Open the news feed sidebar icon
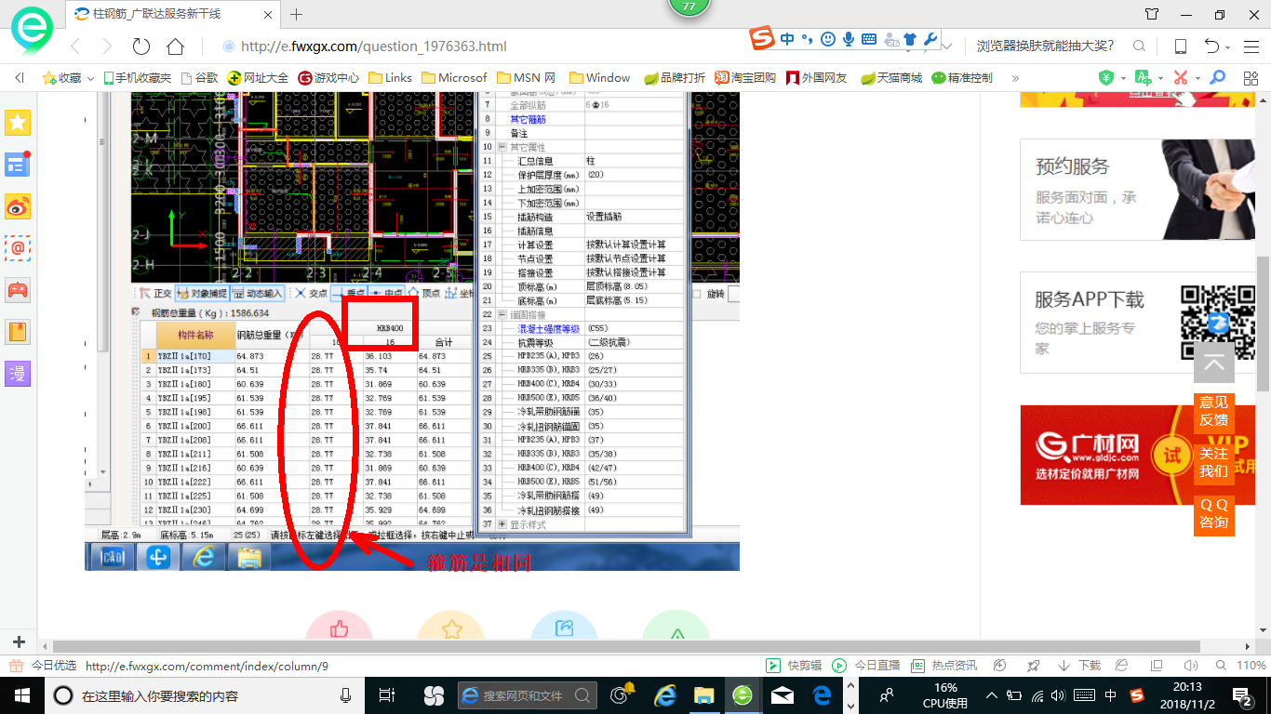 pos(19,165)
